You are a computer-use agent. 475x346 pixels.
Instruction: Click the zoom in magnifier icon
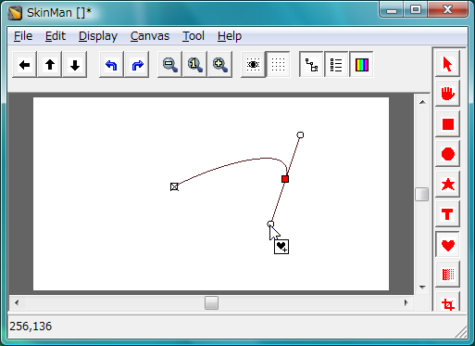(220, 65)
